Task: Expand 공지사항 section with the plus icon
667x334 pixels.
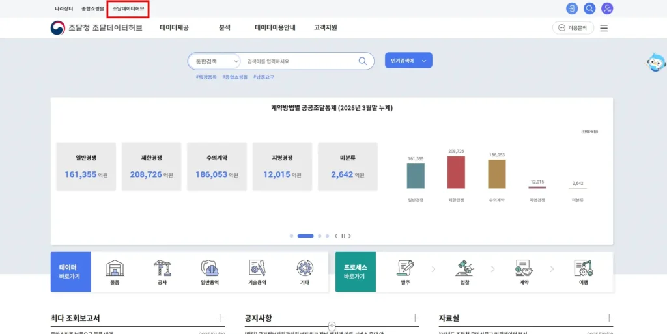Action: click(x=415, y=318)
